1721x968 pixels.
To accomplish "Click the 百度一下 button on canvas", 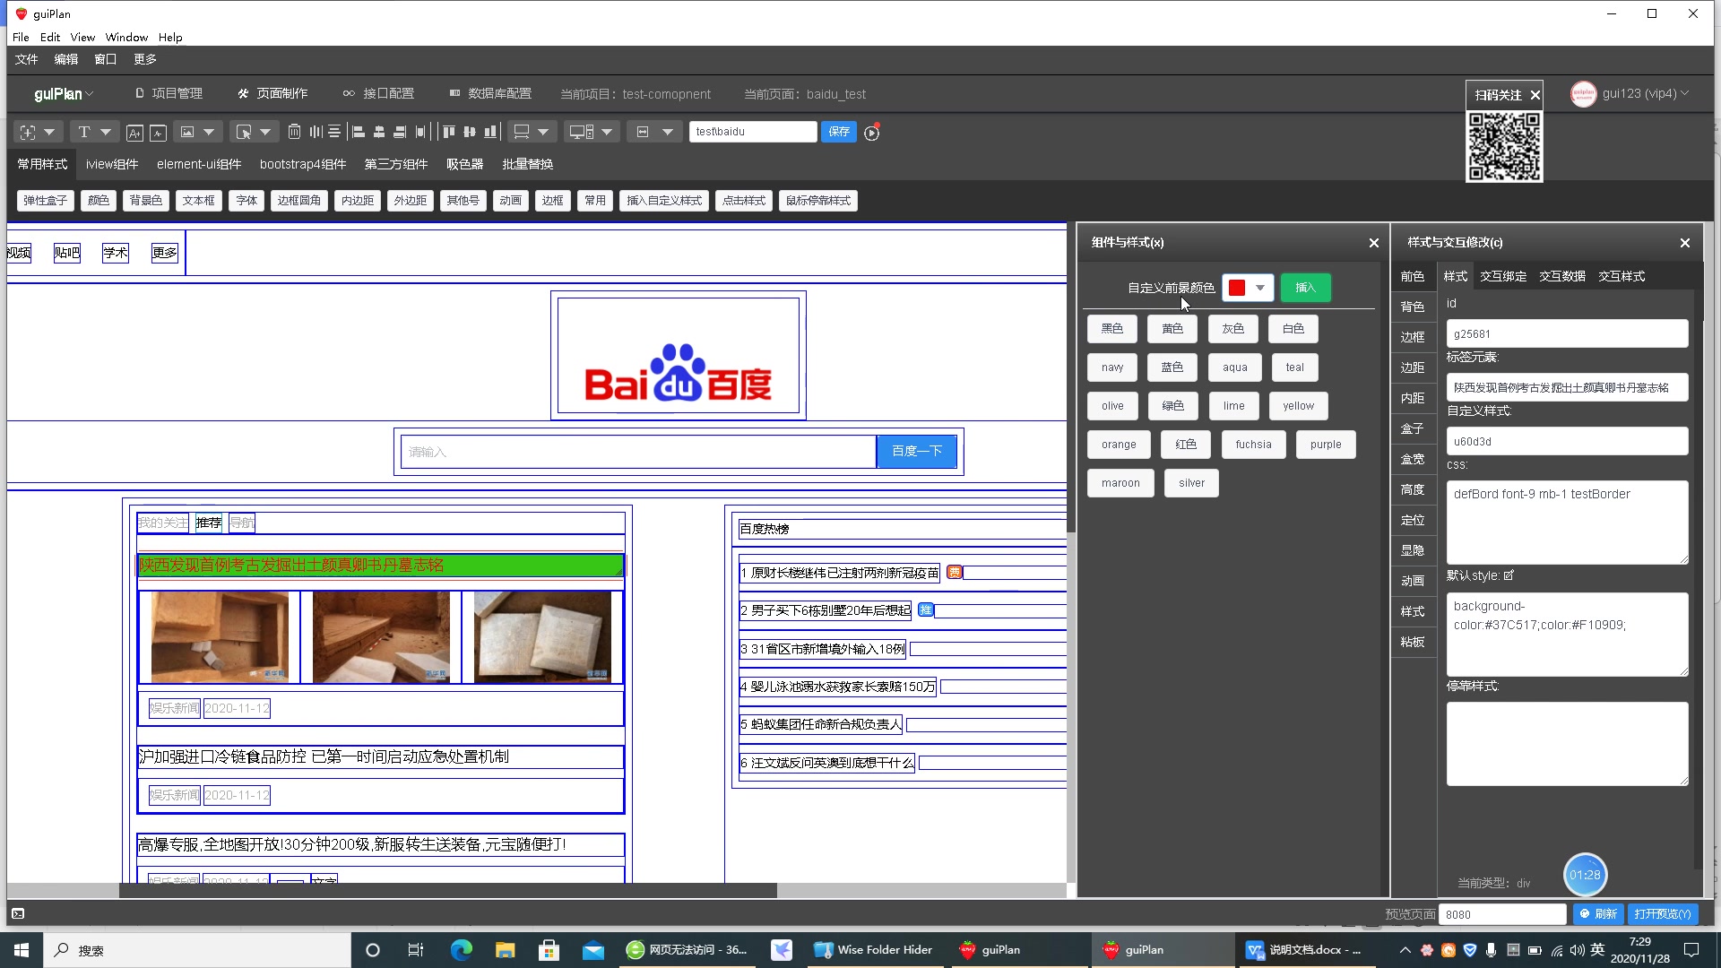I will coord(916,452).
